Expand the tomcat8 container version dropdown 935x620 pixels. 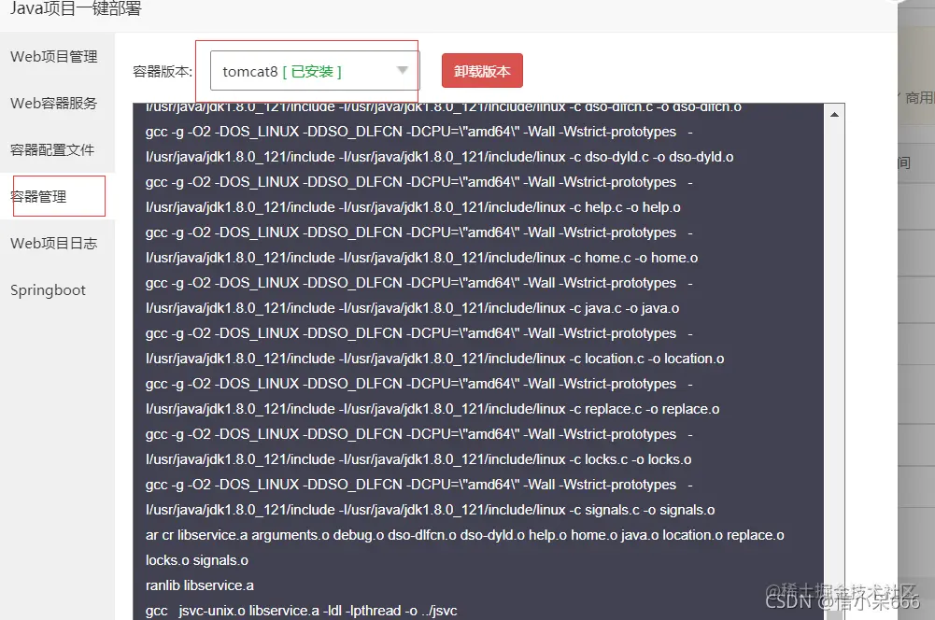tap(315, 71)
